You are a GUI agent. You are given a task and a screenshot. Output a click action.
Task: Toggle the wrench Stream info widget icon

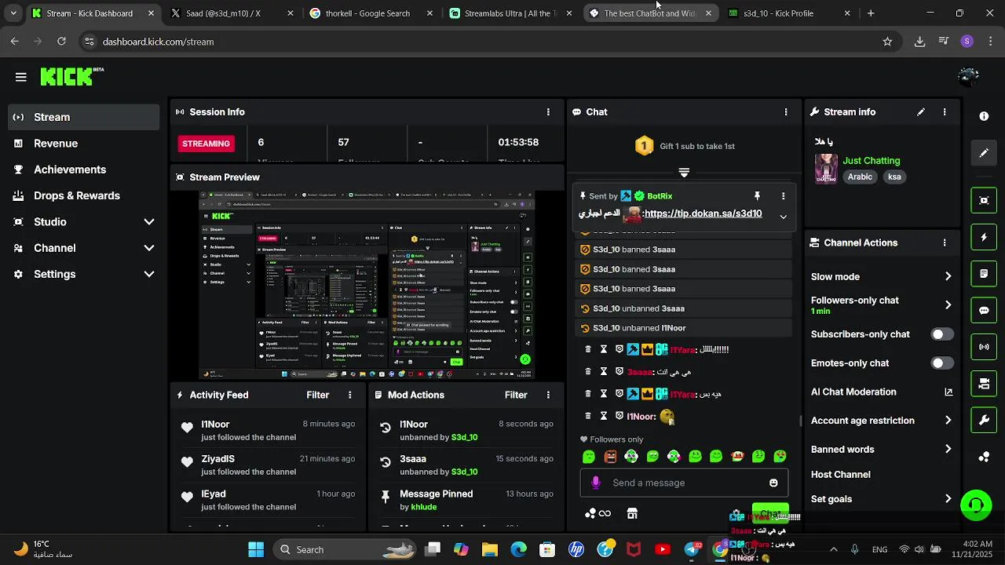coord(984,421)
